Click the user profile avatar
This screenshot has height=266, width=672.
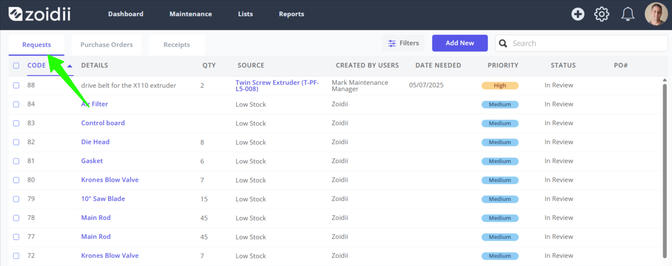656,14
